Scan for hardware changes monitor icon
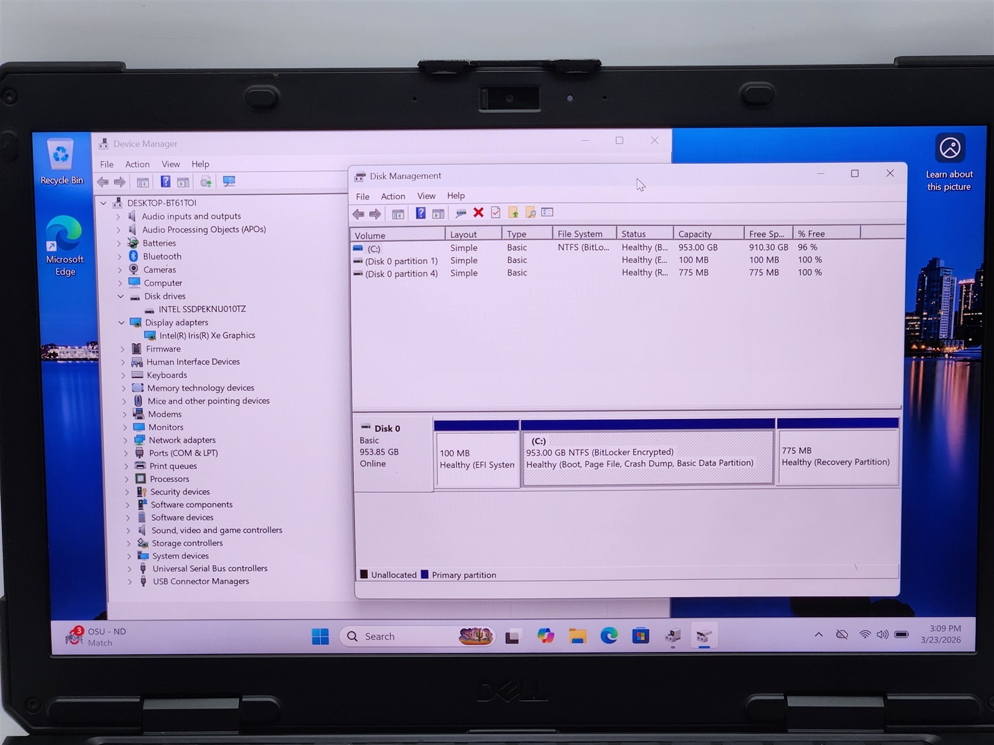The height and width of the screenshot is (745, 994). coord(229,181)
